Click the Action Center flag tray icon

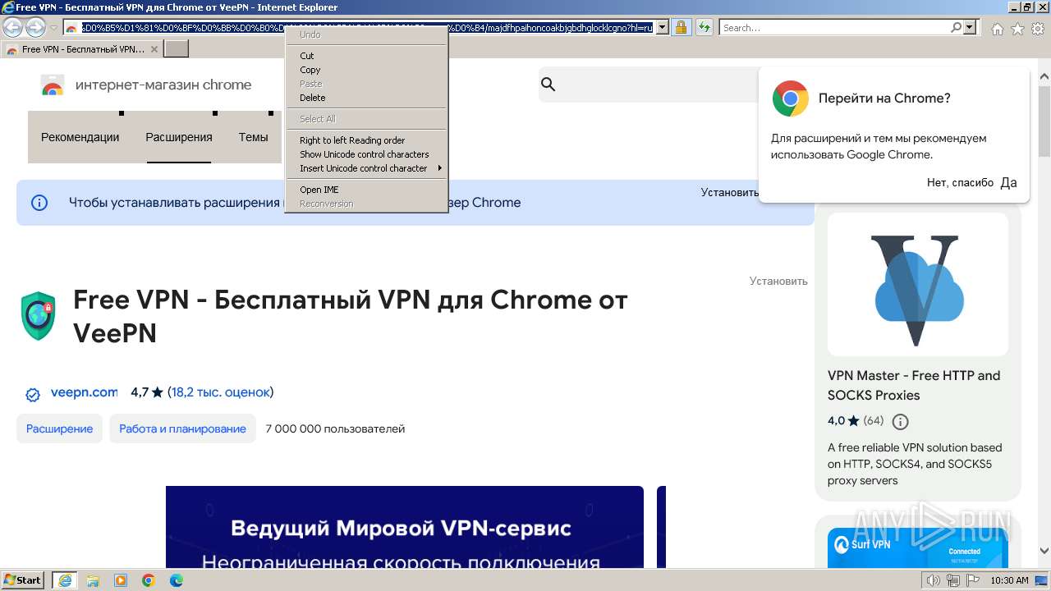coord(972,581)
